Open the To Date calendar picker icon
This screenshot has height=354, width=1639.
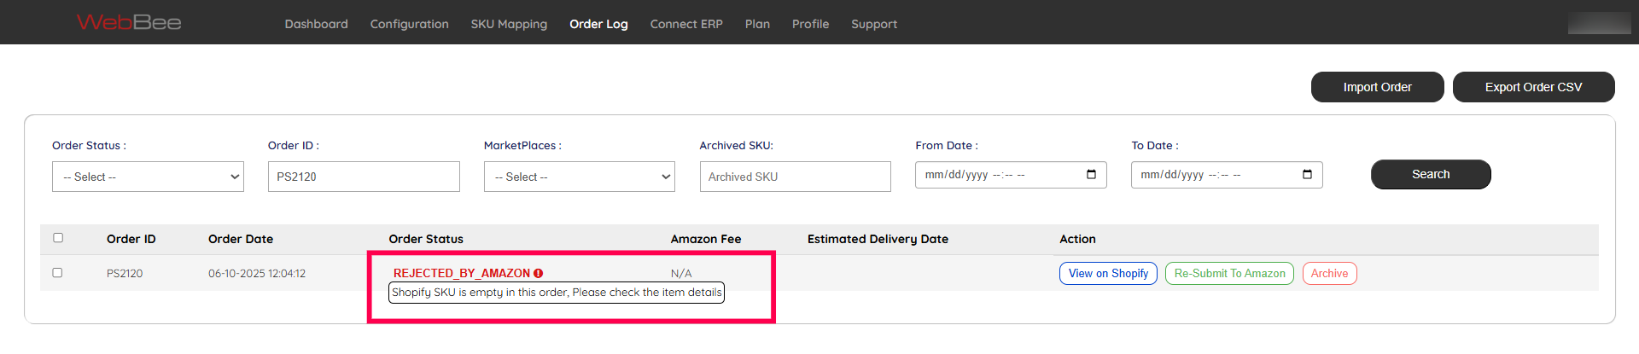[x=1307, y=175]
